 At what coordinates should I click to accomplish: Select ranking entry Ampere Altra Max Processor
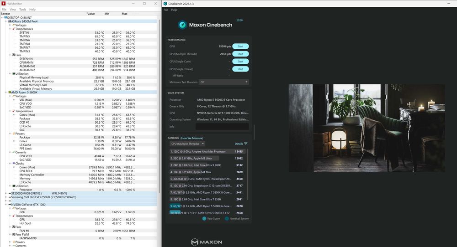(207, 151)
